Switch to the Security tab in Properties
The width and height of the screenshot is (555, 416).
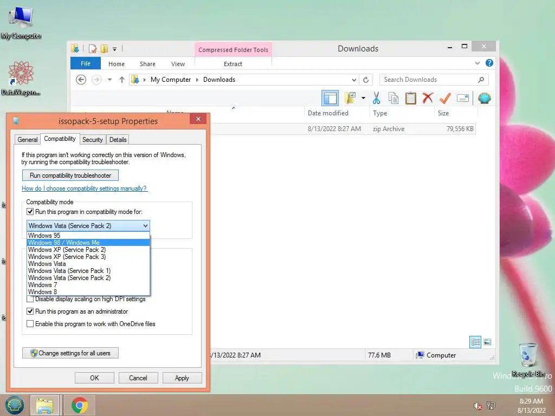pyautogui.click(x=92, y=139)
